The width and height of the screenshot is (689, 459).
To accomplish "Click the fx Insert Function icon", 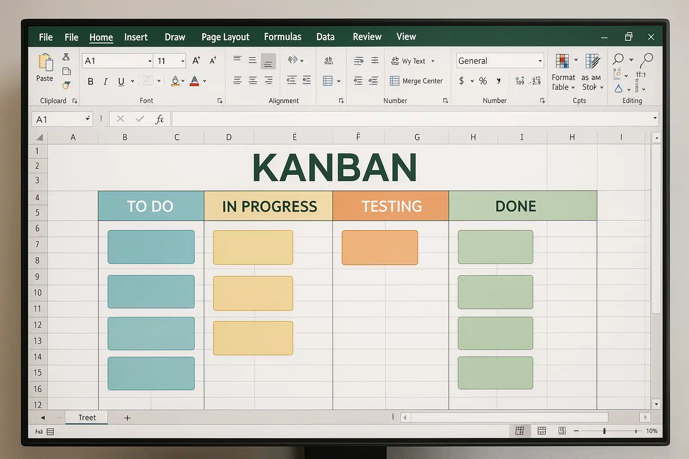I will pos(160,119).
